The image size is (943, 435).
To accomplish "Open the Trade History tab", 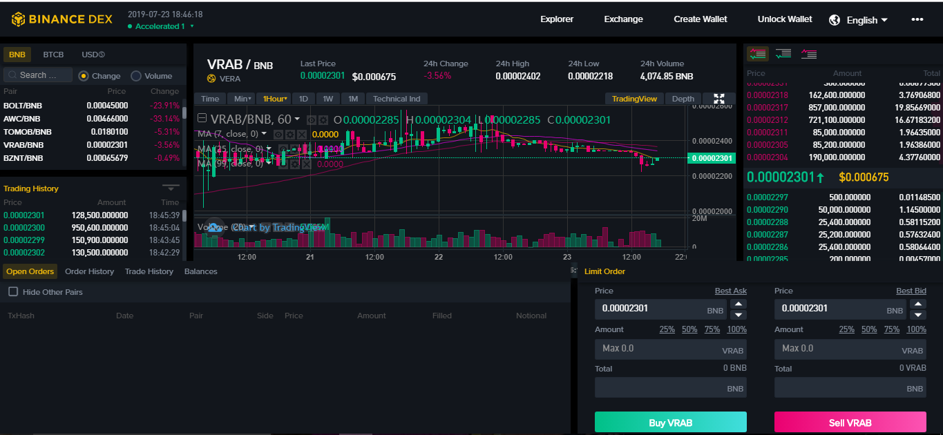I will (149, 271).
